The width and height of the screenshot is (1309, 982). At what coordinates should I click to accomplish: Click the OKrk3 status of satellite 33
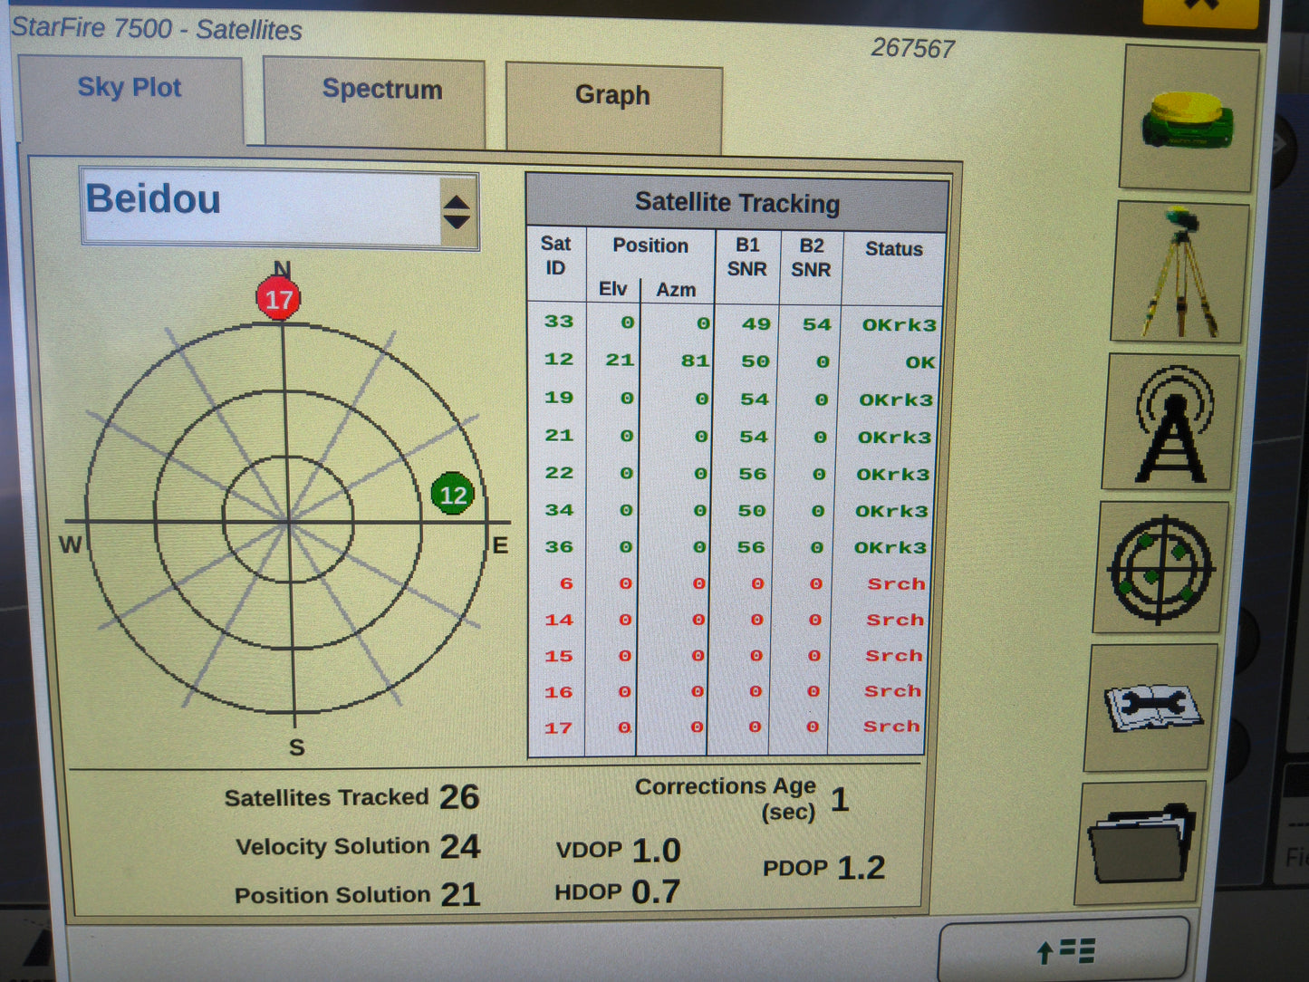[899, 324]
